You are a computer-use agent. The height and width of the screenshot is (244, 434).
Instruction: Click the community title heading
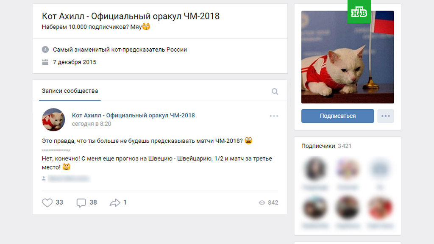[x=131, y=16]
